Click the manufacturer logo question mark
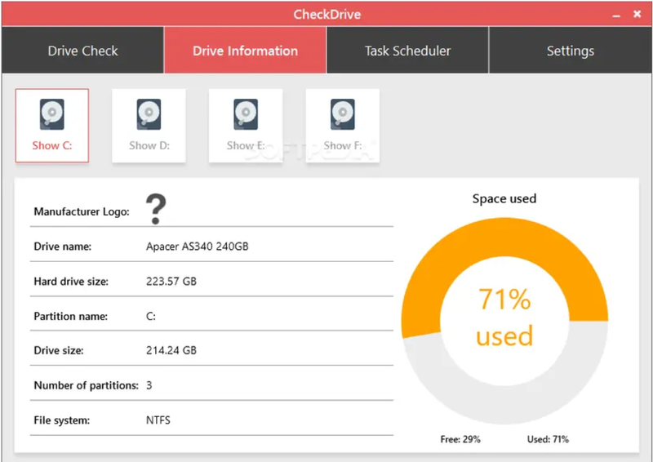 (x=156, y=209)
